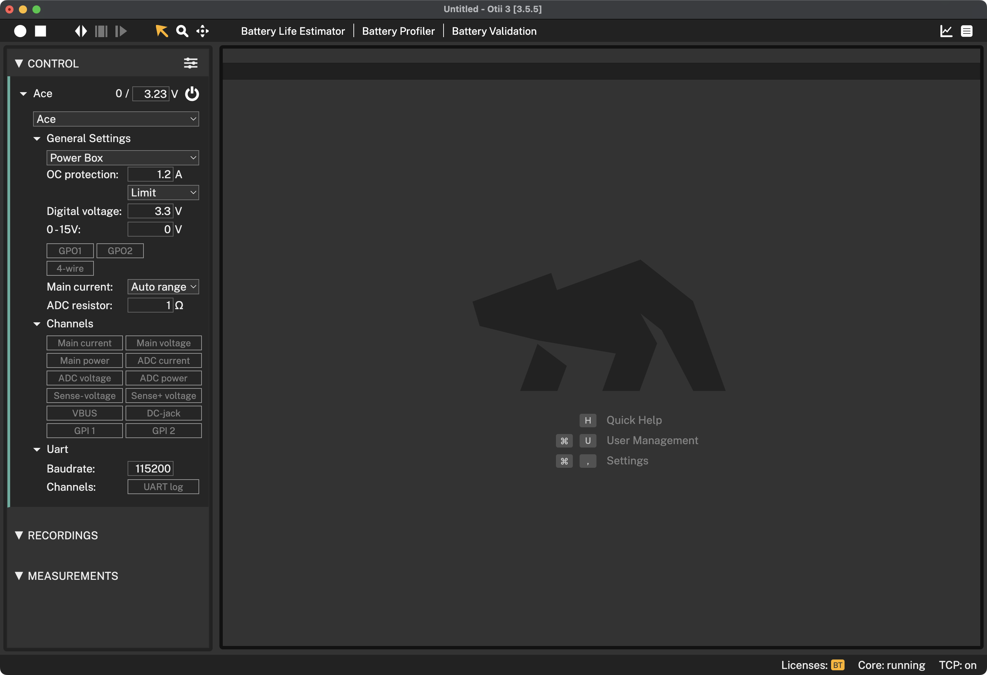This screenshot has width=987, height=675.
Task: Click the pause-style scroll icon in toolbar
Action: [101, 31]
